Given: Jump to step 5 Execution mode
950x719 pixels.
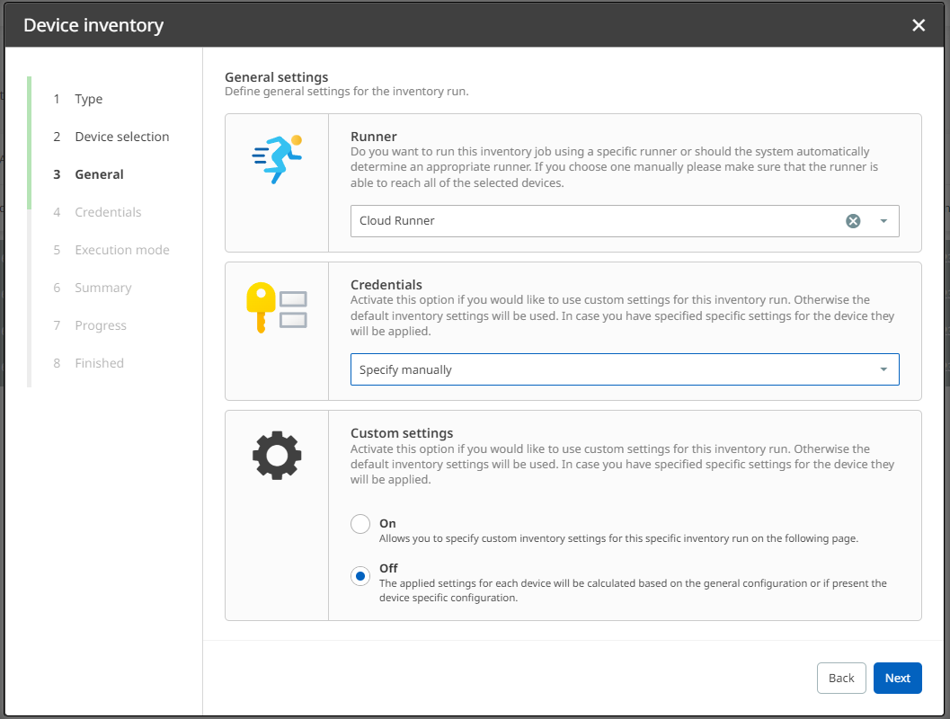Looking at the screenshot, I should (x=121, y=250).
